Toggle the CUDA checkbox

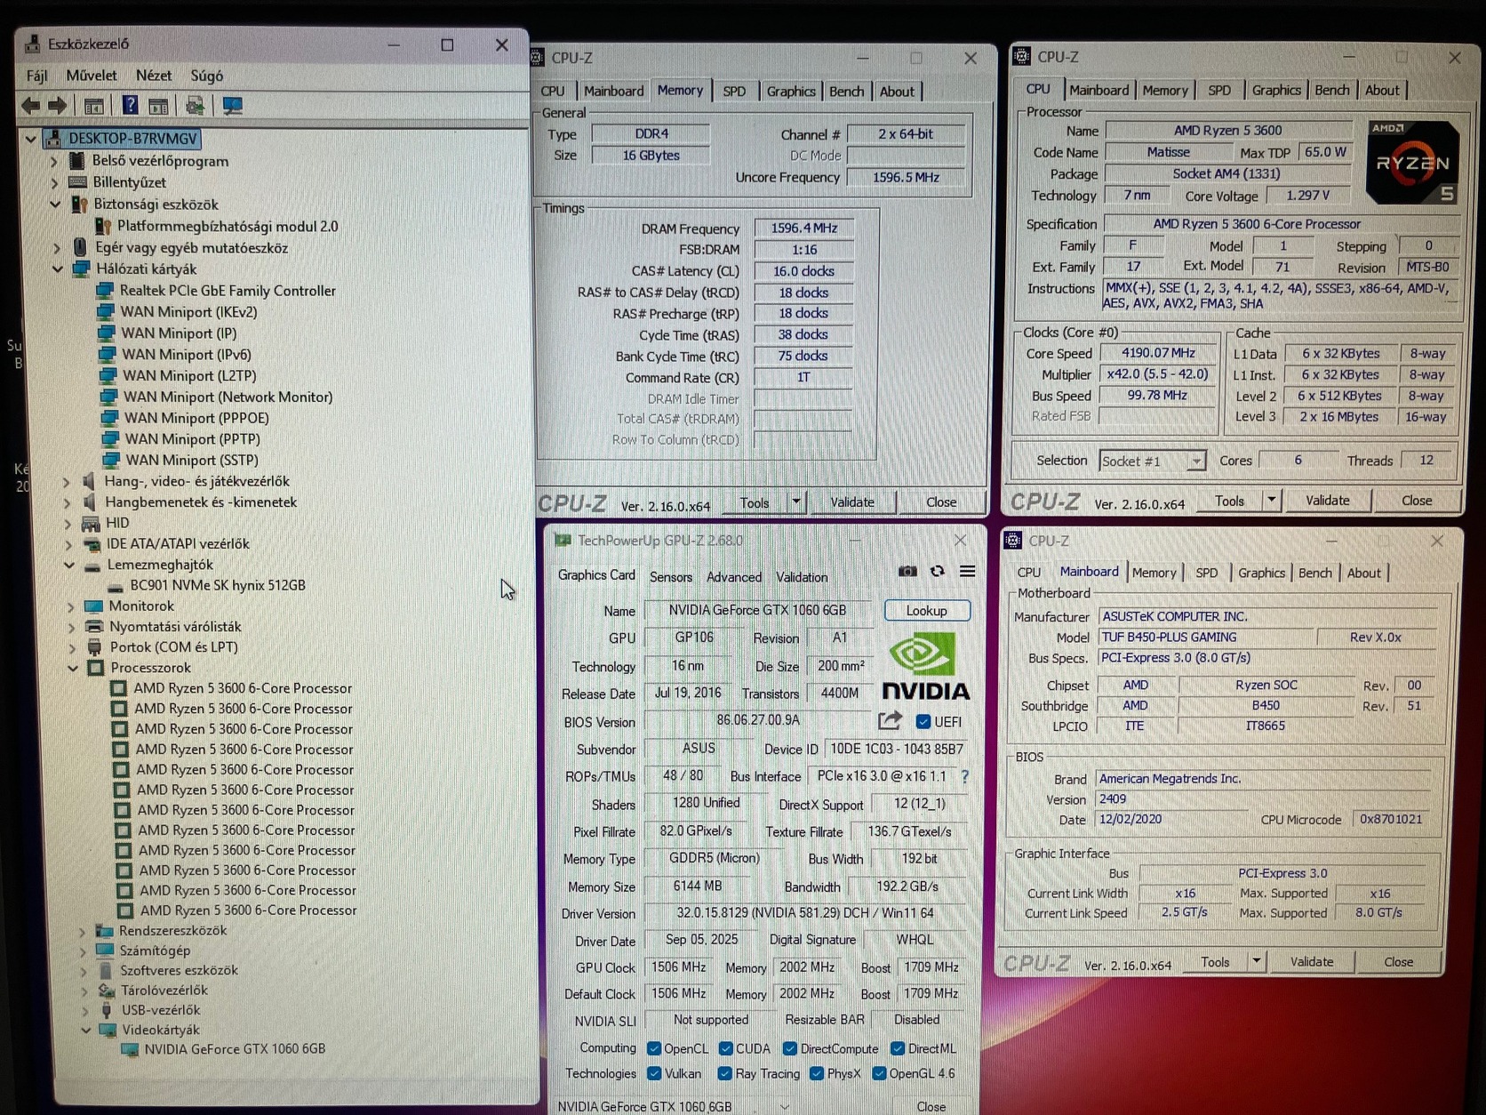(725, 1048)
